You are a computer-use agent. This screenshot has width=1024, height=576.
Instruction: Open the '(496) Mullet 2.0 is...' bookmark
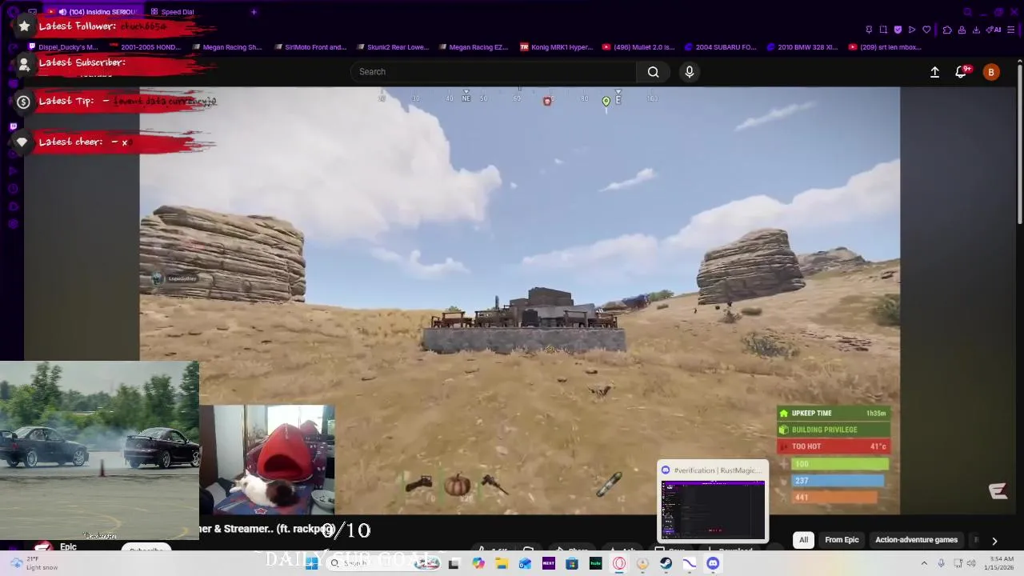click(638, 47)
